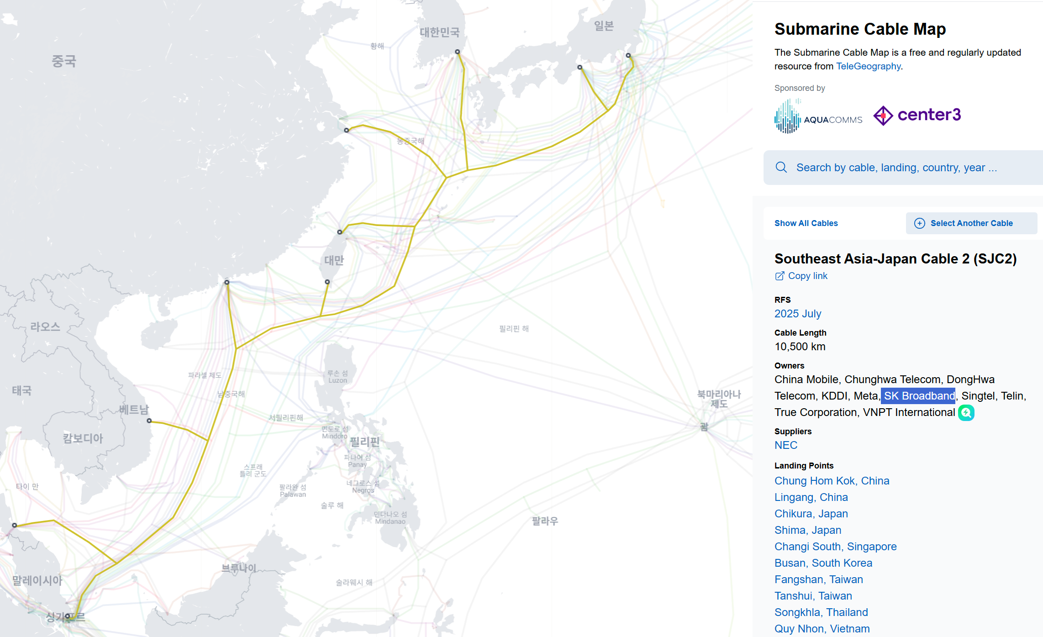Screen dimensions: 1043x637
Task: Open Songkhla, Thailand landing point
Action: [x=821, y=612]
